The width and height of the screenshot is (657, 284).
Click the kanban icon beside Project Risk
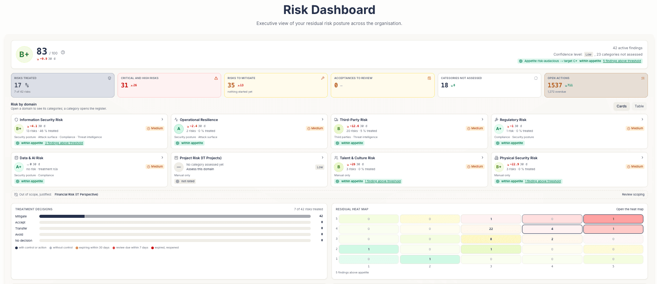176,158
